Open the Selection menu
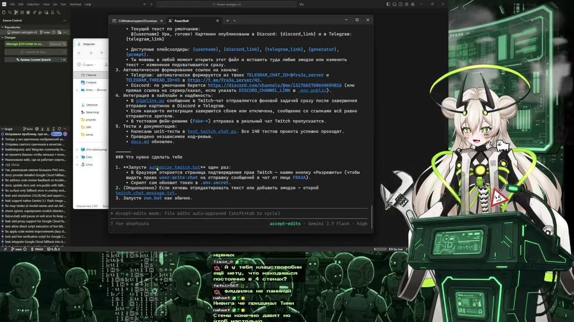 click(x=33, y=4)
